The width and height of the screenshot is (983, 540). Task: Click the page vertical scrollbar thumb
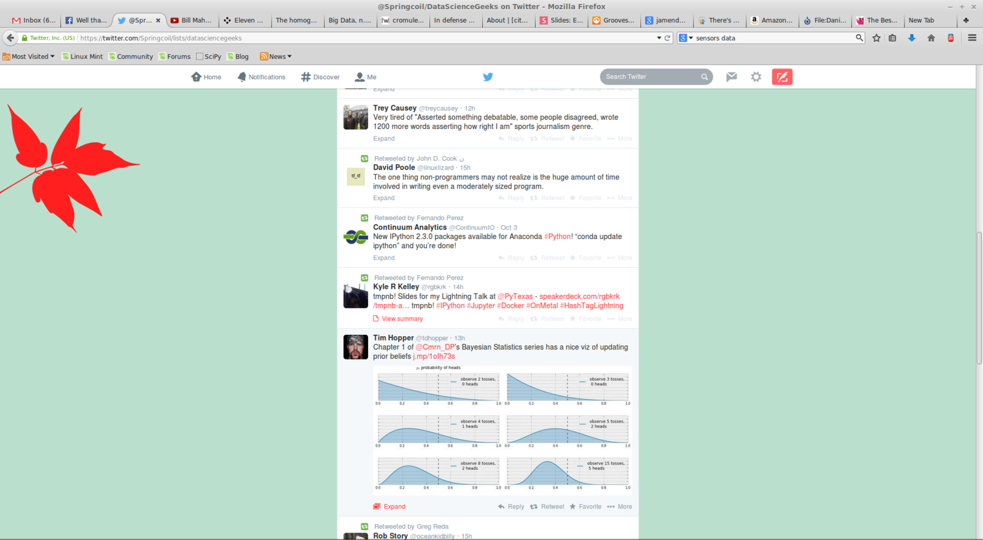pos(979,299)
